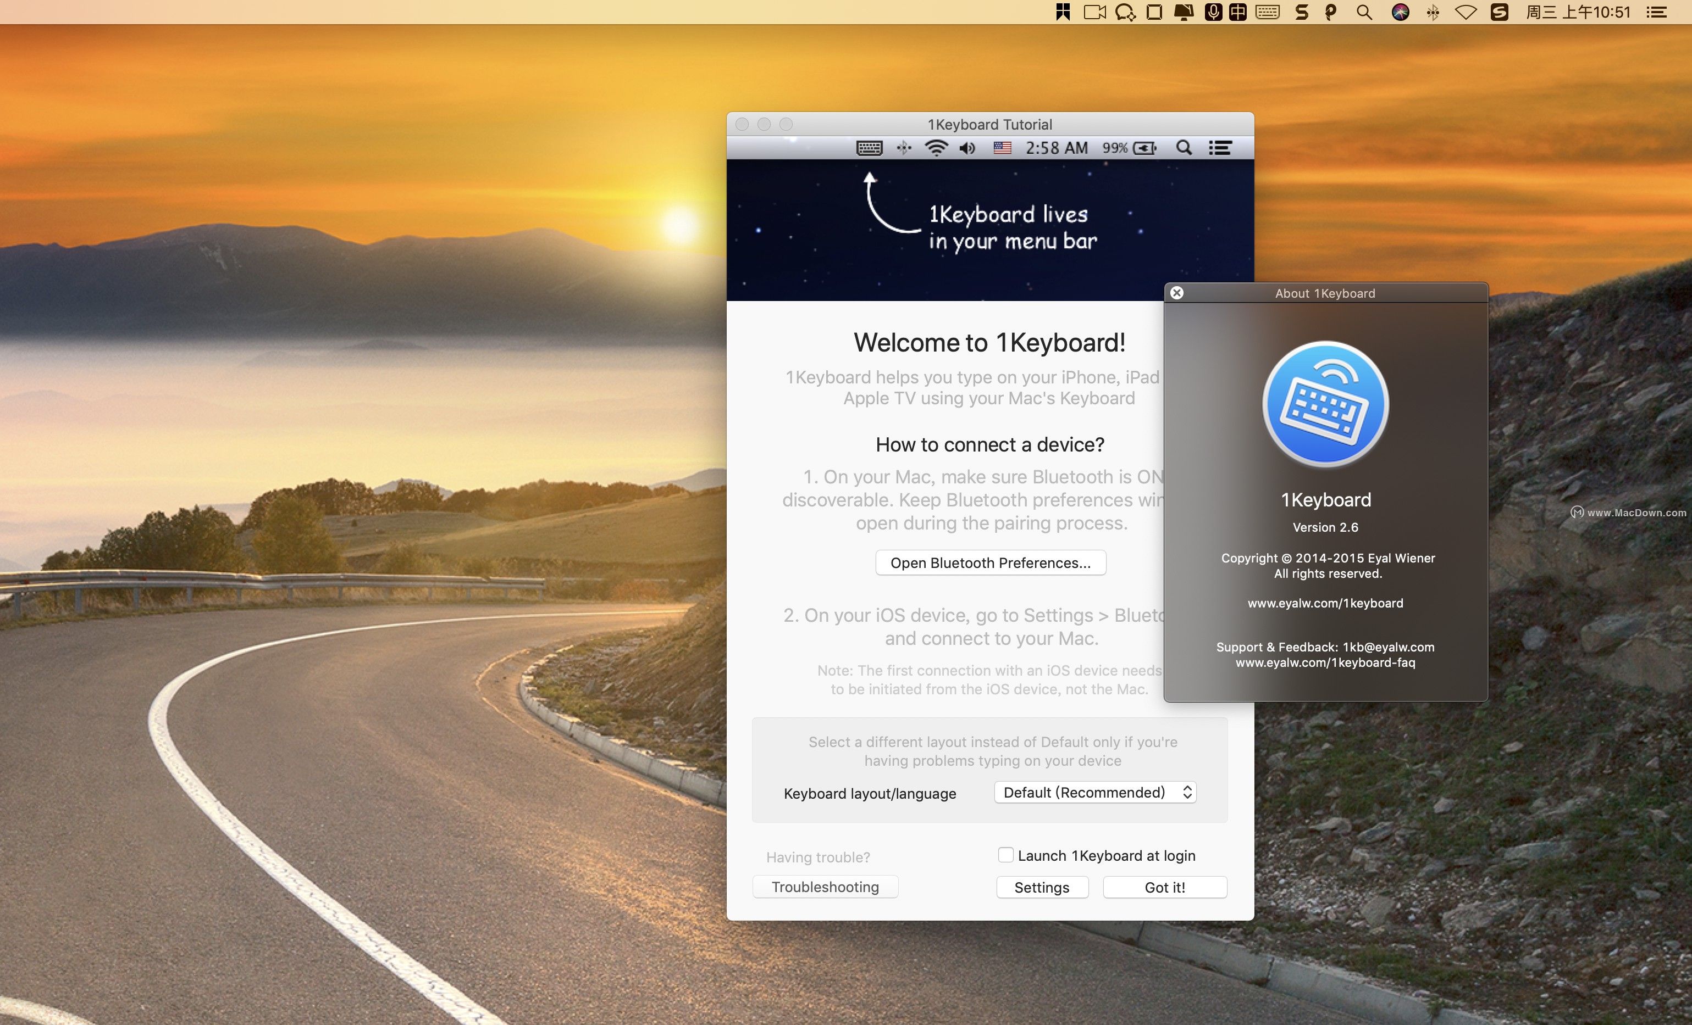Click the 'Keyboard layout/language' label

(869, 793)
